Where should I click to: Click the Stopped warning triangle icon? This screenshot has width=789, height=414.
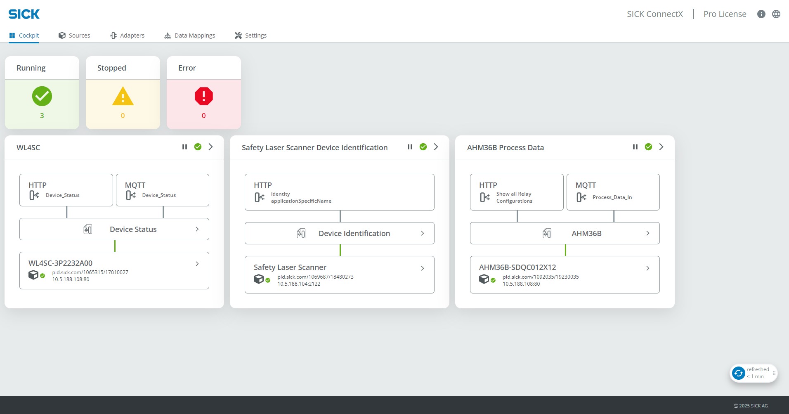click(x=123, y=96)
